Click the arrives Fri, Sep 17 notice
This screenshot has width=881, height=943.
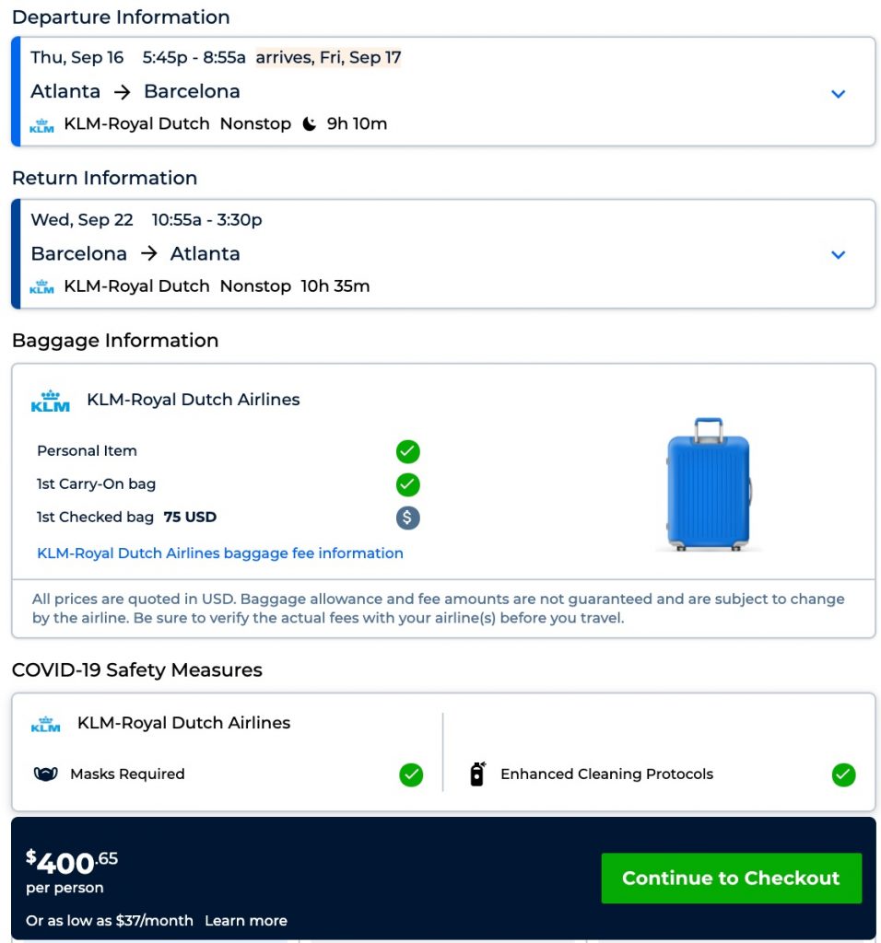pyautogui.click(x=328, y=58)
